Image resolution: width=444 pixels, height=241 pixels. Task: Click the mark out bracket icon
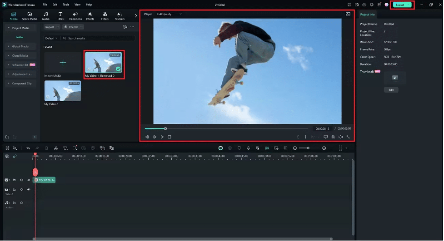[x=305, y=137]
